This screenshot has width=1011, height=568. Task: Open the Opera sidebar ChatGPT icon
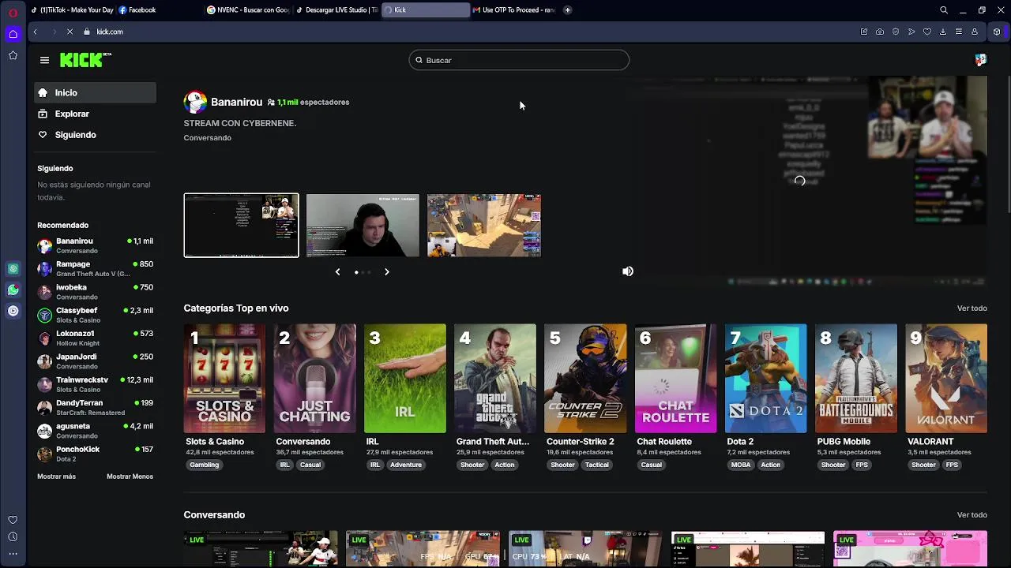(13, 269)
